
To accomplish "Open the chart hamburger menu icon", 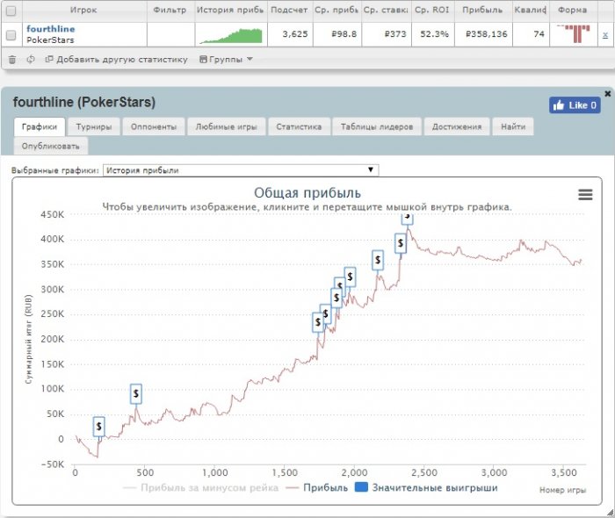I will point(585,194).
